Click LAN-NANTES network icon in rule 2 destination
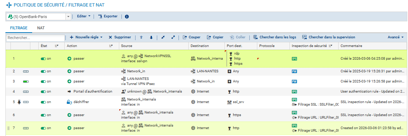 tap(193, 71)
